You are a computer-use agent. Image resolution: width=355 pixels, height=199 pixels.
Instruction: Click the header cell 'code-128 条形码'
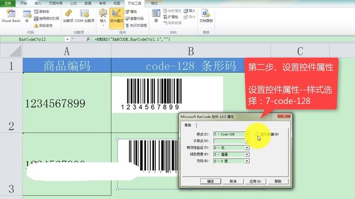191,65
